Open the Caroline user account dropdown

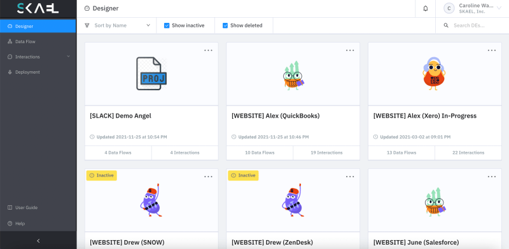472,8
